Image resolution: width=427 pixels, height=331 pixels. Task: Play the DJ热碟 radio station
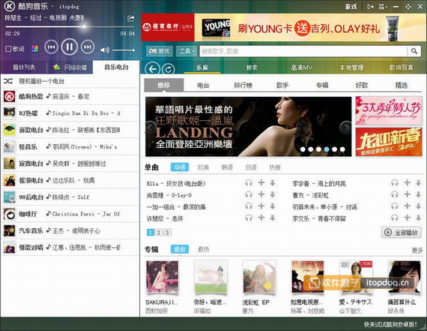click(x=70, y=113)
